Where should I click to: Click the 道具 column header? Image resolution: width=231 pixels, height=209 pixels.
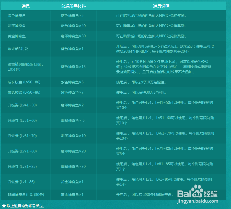[26, 6]
